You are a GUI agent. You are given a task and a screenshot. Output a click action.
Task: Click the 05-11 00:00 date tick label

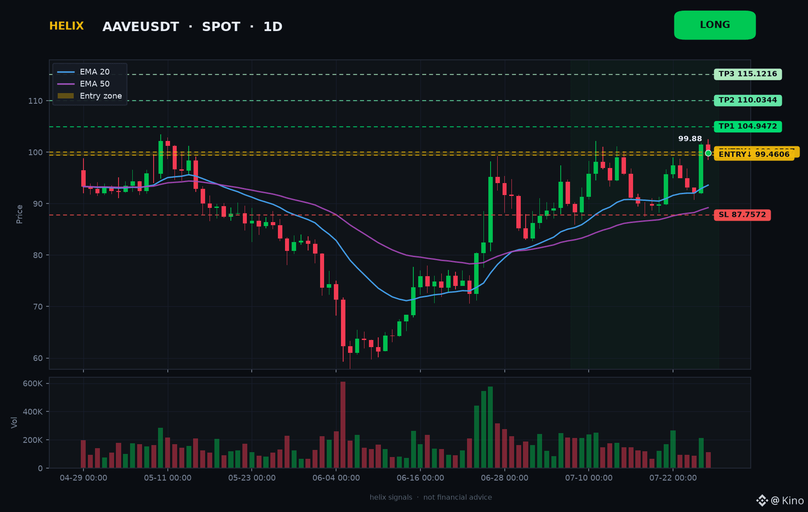[168, 478]
